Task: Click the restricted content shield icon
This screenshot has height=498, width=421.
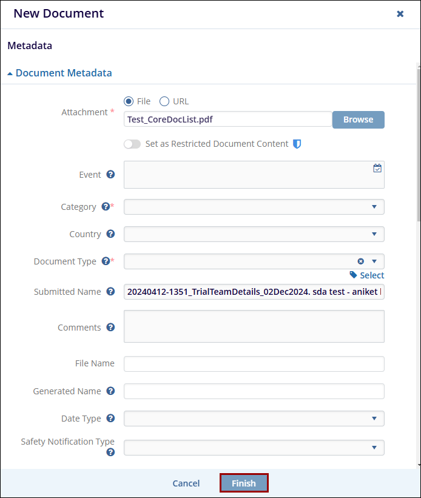Action: (x=297, y=144)
